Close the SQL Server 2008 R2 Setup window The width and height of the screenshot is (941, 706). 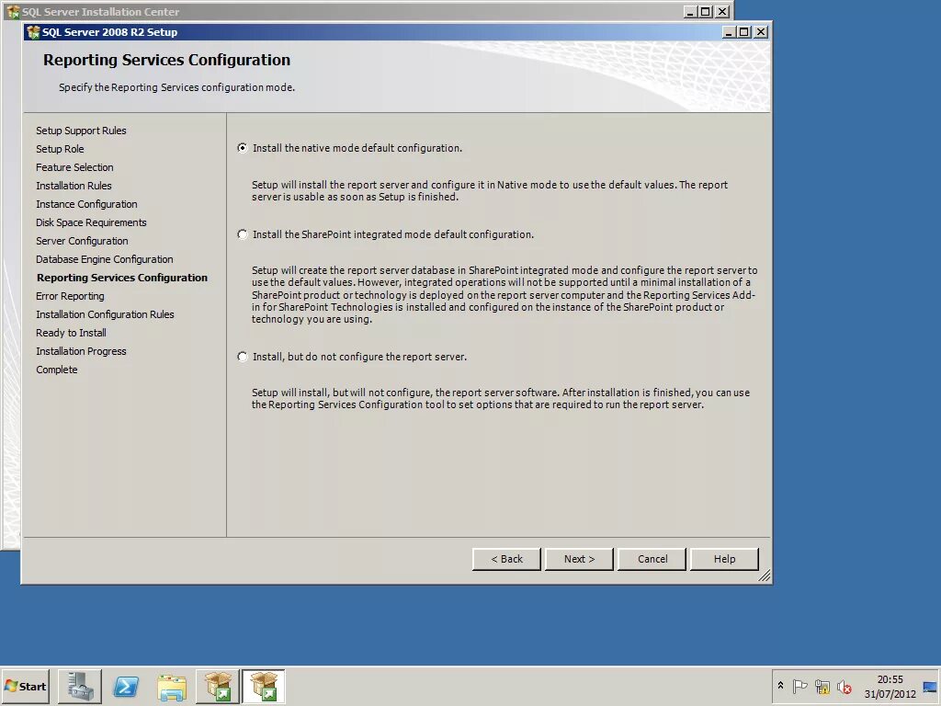[760, 32]
